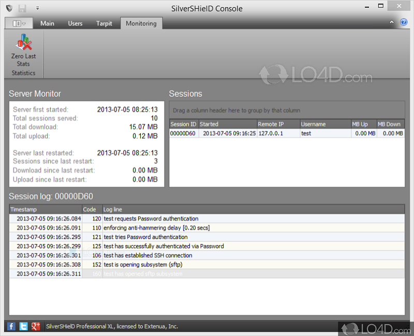This screenshot has width=414, height=336.
Task: Open the quick access toolbar dropdown arrow
Action: pyautogui.click(x=37, y=8)
